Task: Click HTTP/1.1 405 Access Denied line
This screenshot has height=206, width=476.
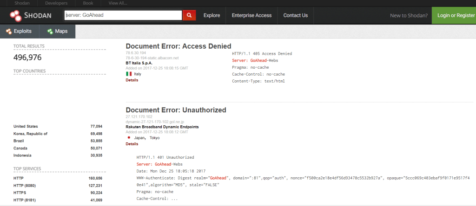Action: (x=262, y=54)
